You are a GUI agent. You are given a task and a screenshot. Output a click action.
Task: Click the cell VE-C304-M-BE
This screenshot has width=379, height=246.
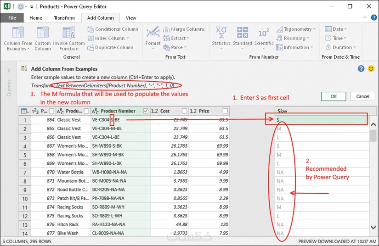point(120,129)
